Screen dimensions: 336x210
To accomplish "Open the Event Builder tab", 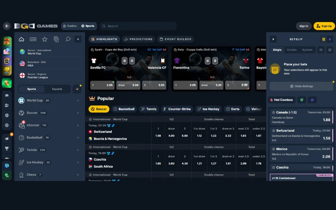I will [x=176, y=39].
